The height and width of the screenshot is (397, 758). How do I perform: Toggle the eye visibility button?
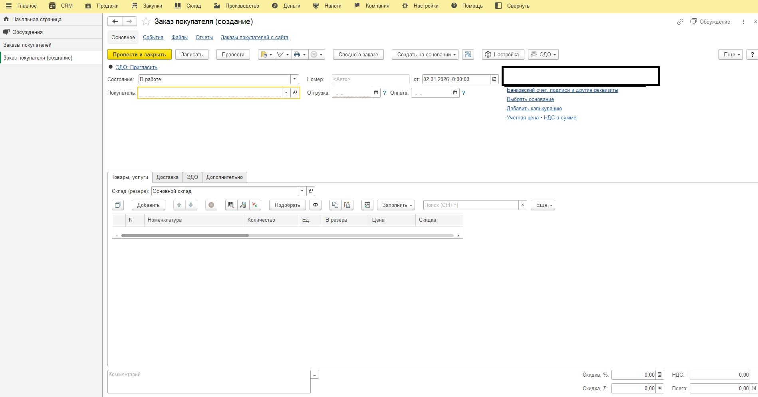[316, 205]
